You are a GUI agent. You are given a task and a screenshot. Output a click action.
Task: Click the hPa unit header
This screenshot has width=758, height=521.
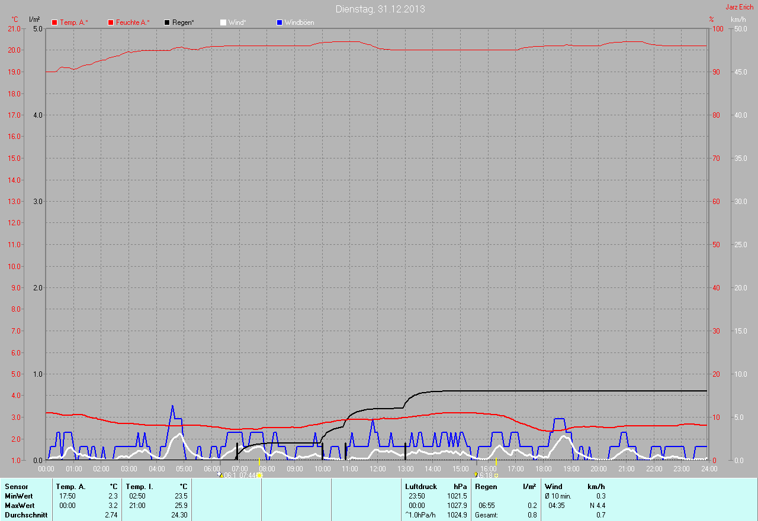point(460,487)
